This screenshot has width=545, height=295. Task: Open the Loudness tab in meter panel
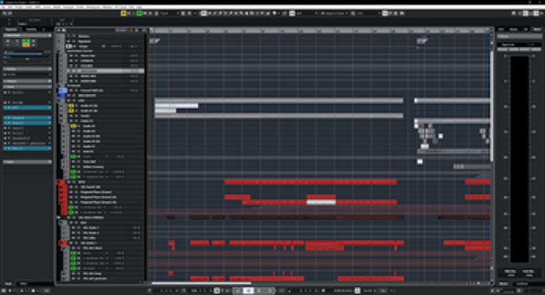point(523,283)
